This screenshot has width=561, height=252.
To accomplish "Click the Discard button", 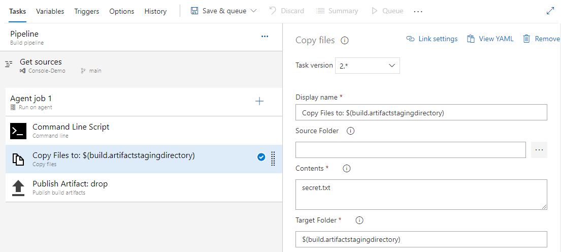I will tap(286, 11).
